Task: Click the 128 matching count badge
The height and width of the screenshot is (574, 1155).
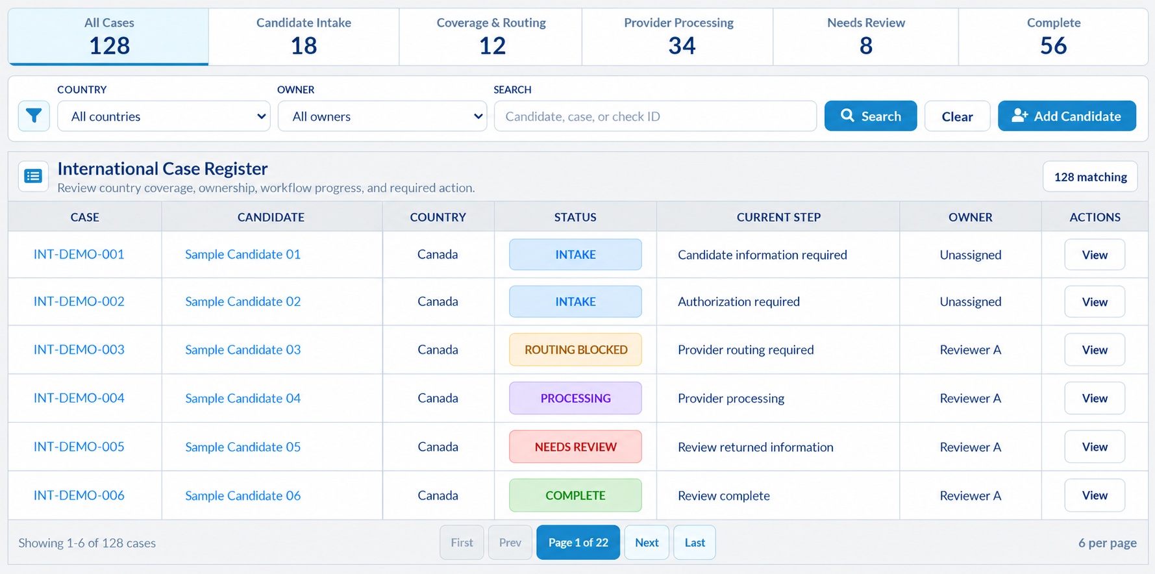Action: tap(1090, 177)
